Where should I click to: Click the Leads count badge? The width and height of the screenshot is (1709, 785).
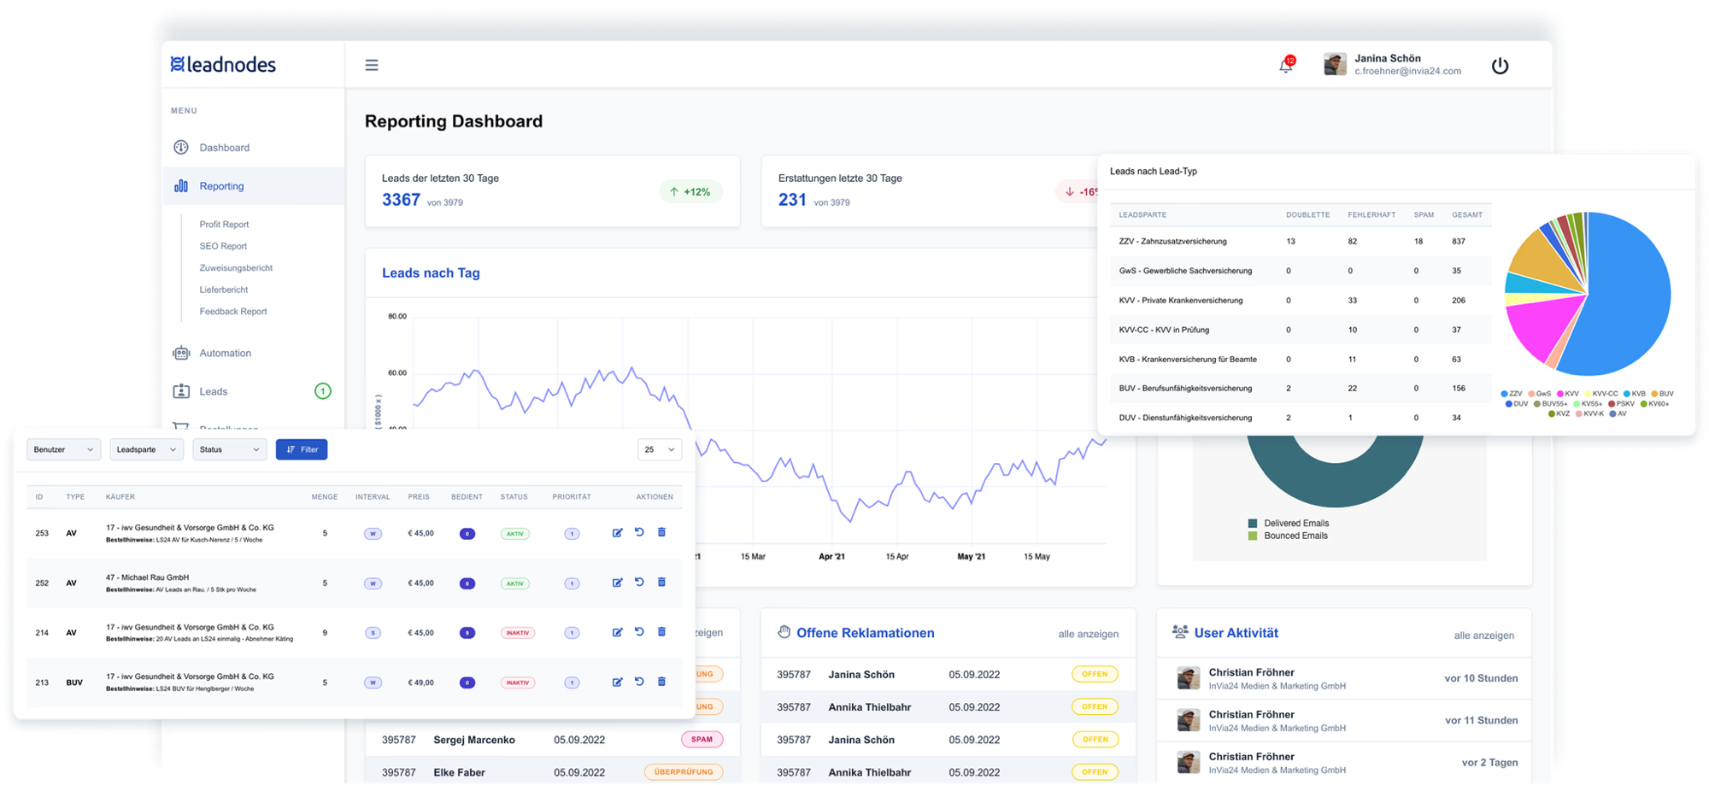(322, 391)
